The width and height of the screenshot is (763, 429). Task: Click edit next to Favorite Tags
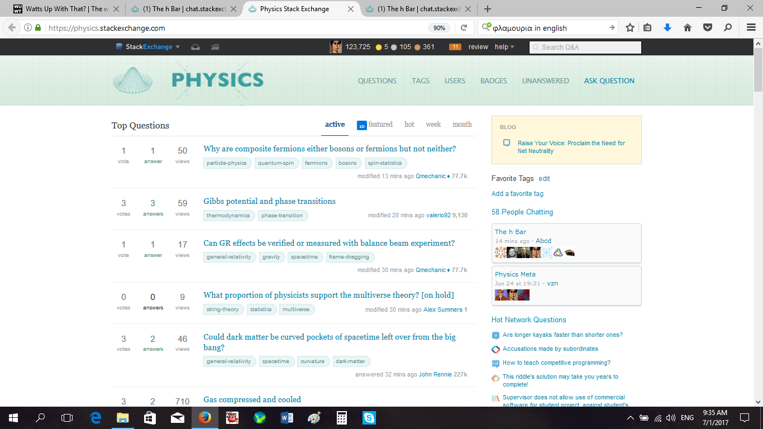coord(544,179)
